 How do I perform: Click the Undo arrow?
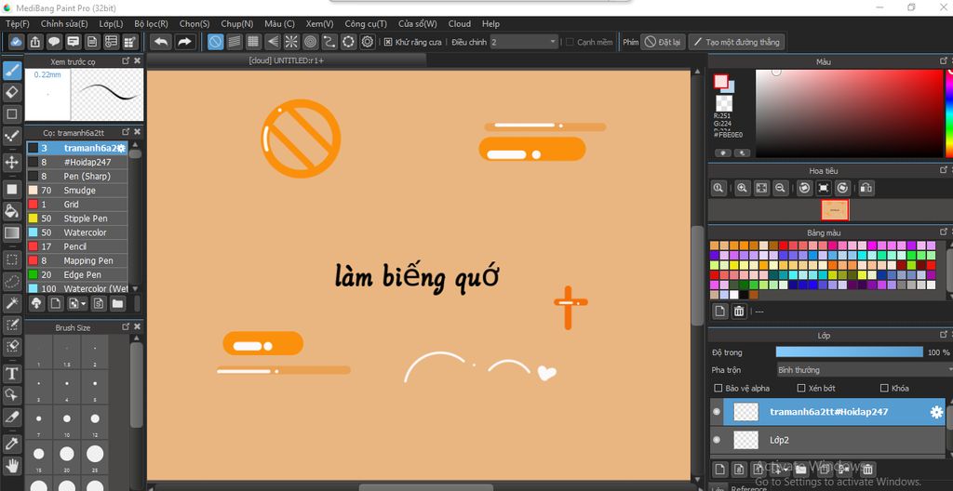pyautogui.click(x=161, y=42)
